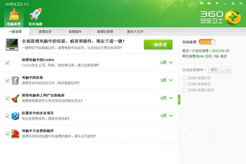
Task: Click the 清理电脑中的Cookie title
Action: [x=38, y=60]
